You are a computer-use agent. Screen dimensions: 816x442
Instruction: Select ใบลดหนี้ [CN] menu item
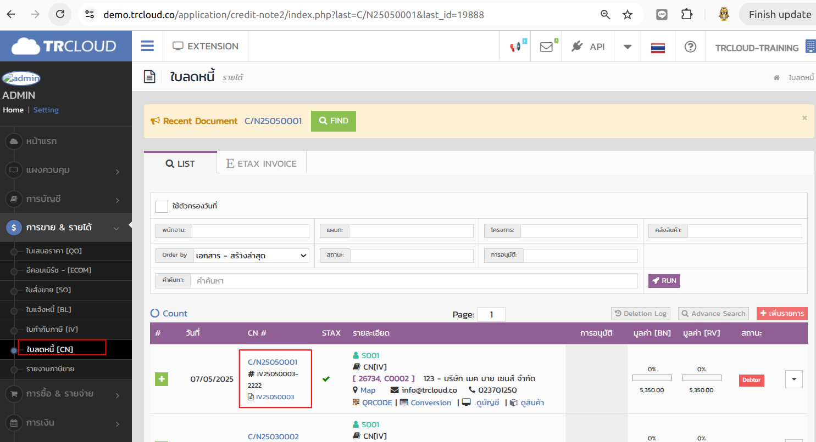coord(50,349)
